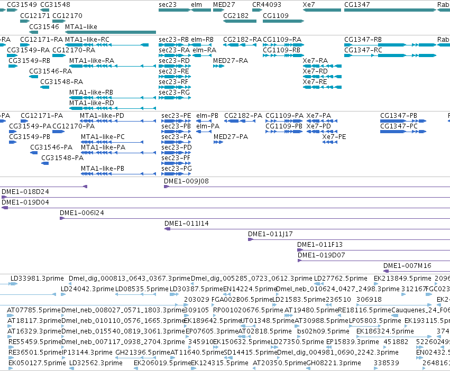Click the sec23 gene feature

coord(175,10)
